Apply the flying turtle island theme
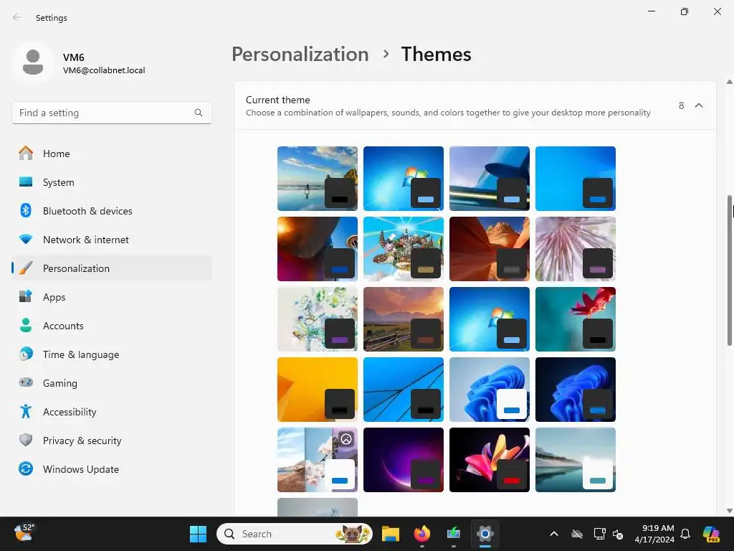The image size is (734, 551). tap(404, 249)
